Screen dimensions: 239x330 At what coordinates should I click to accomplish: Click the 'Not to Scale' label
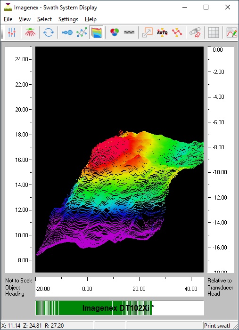tap(18, 281)
